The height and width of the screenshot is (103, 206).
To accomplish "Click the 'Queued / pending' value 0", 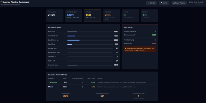I will click(155, 31).
